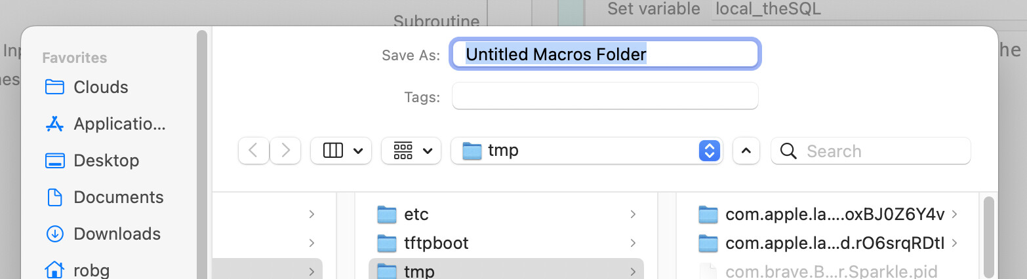Click the forward navigation arrow
Viewport: 1027px width, 279px height.
(x=285, y=151)
